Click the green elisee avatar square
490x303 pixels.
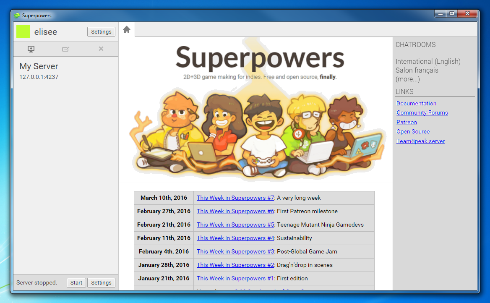(x=23, y=31)
